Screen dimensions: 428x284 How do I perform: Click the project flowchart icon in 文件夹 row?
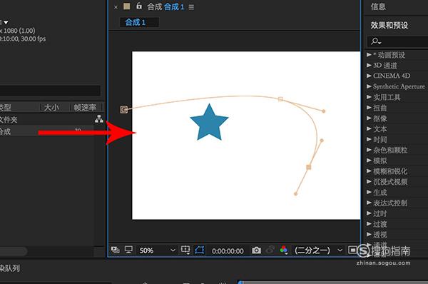coord(99,118)
